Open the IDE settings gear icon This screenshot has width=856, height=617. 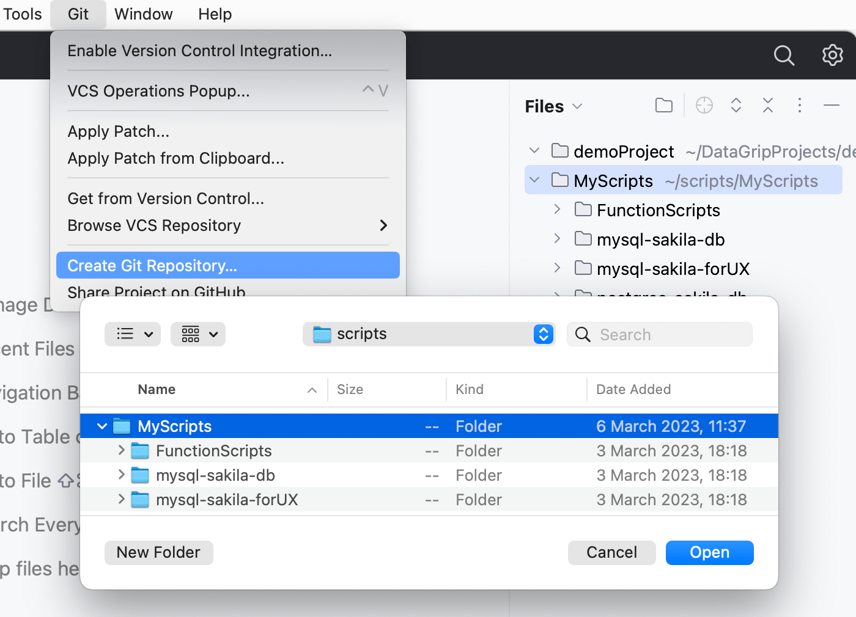coord(832,55)
